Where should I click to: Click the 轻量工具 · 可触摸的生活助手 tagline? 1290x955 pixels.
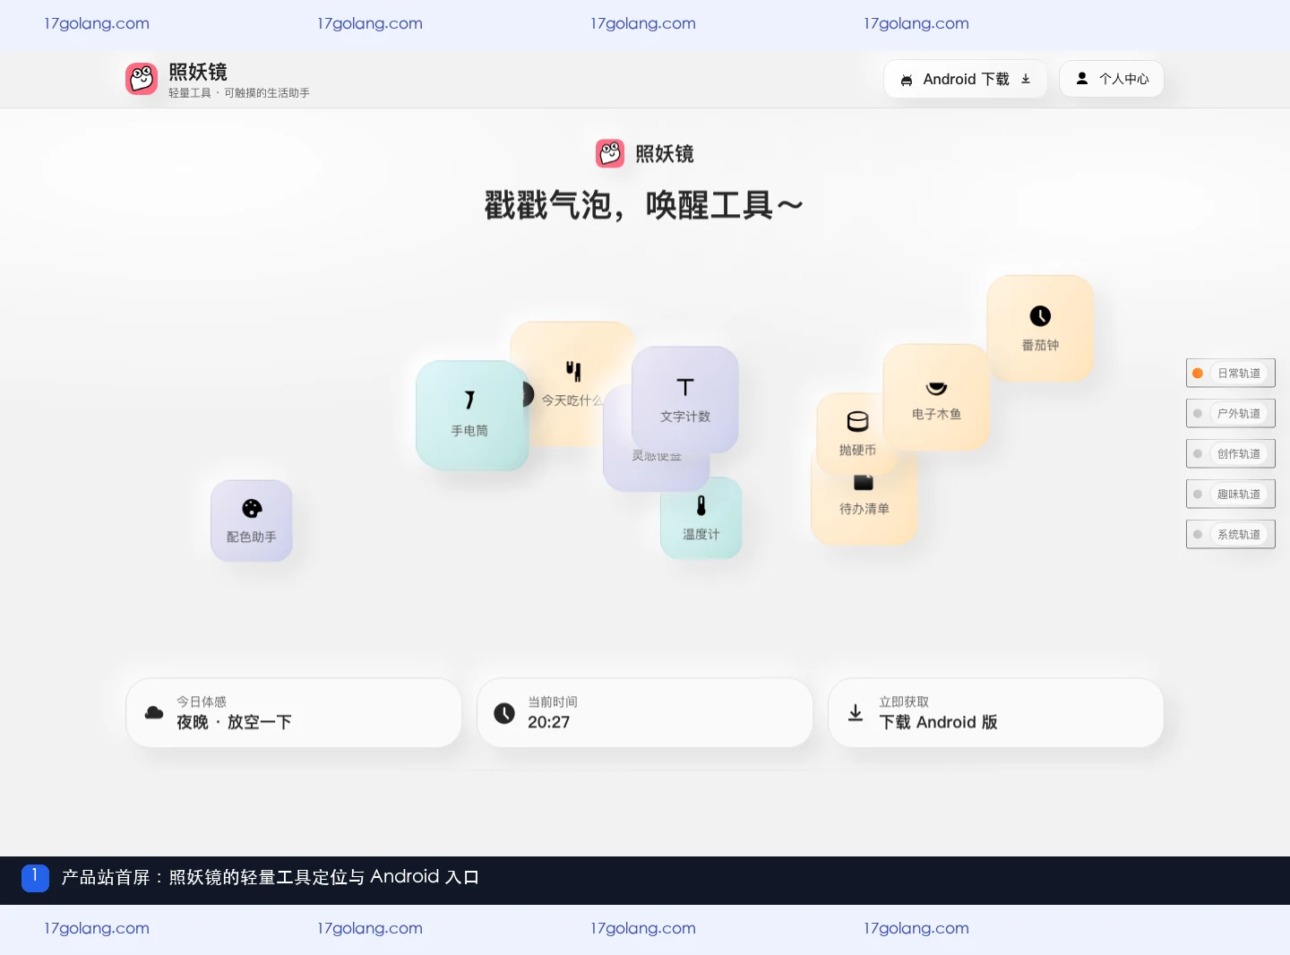pos(239,93)
